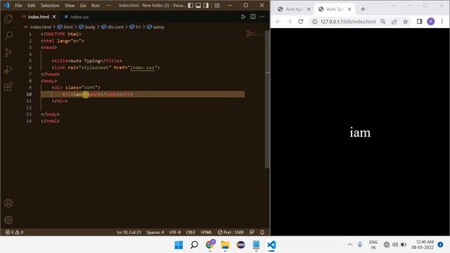
Task: Open the Accounts menu in VS Code
Action: [8, 203]
